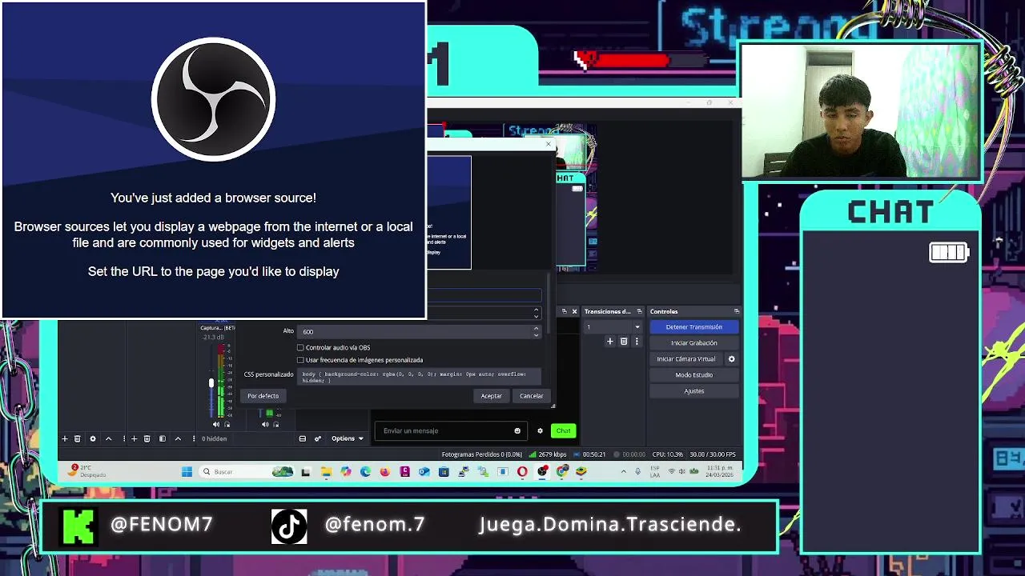Screen dimensions: 1025x576
Task: Open taskbar clock showing 11:31 p. m.
Action: [720, 472]
